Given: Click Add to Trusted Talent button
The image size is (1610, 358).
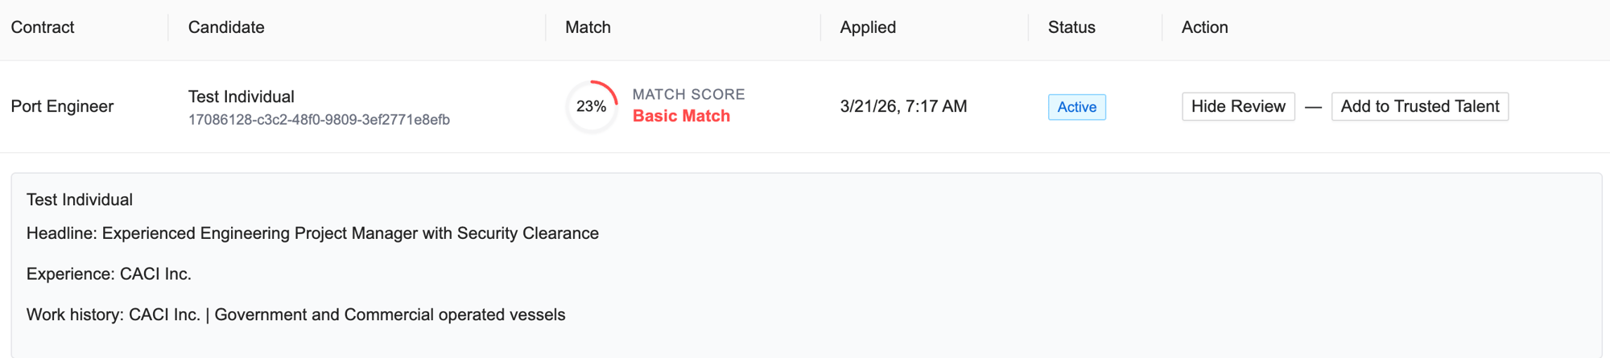Looking at the screenshot, I should tap(1419, 106).
